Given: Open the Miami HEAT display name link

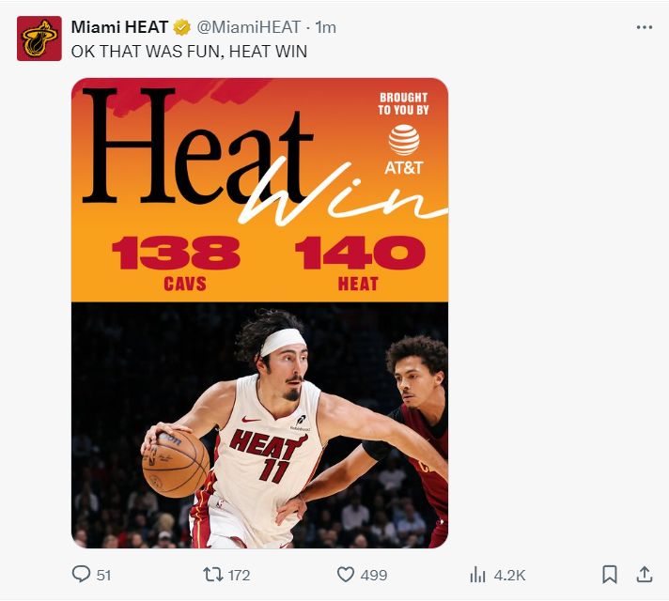Looking at the screenshot, I should pyautogui.click(x=119, y=27).
